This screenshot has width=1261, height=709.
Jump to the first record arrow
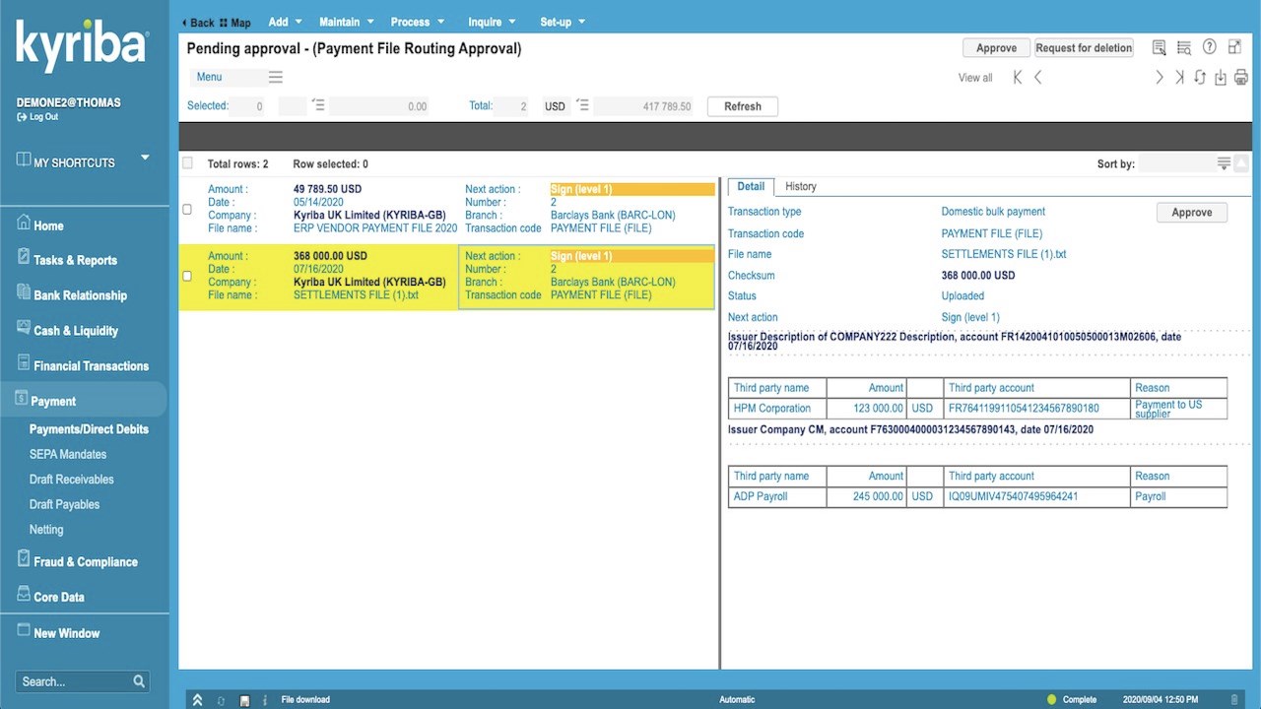pos(1018,77)
